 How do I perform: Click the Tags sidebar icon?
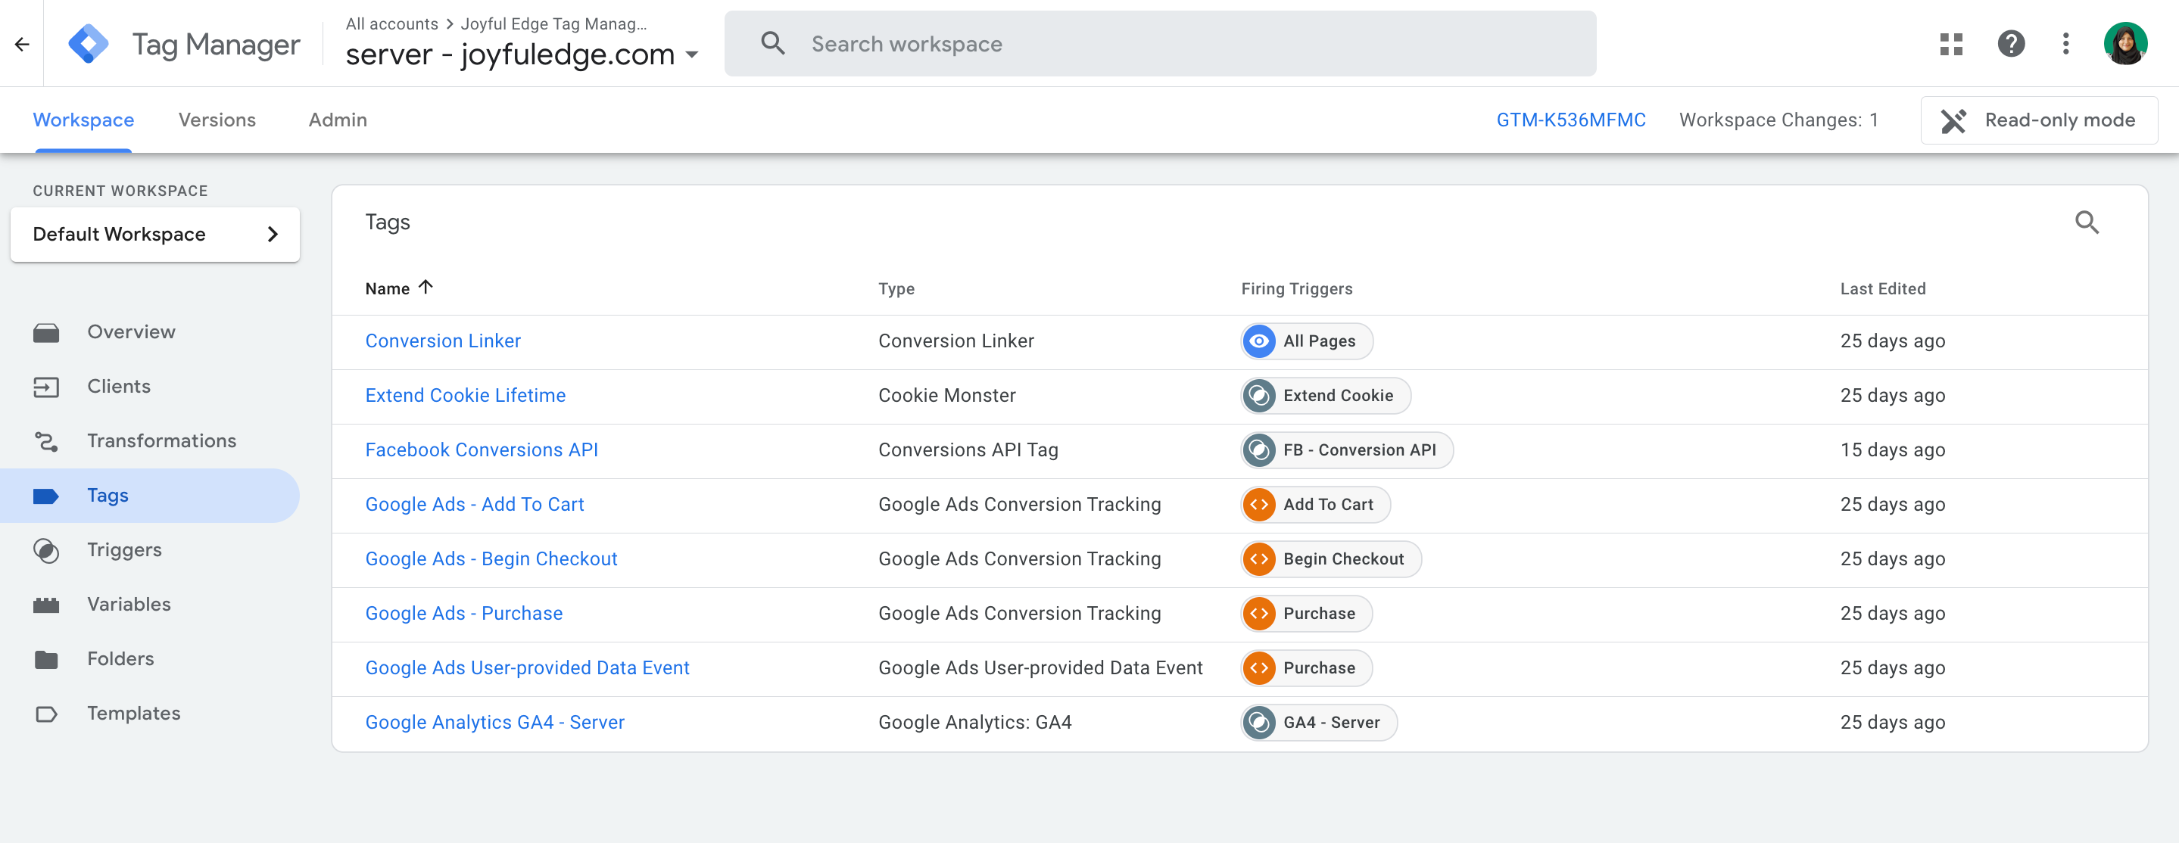tap(45, 496)
